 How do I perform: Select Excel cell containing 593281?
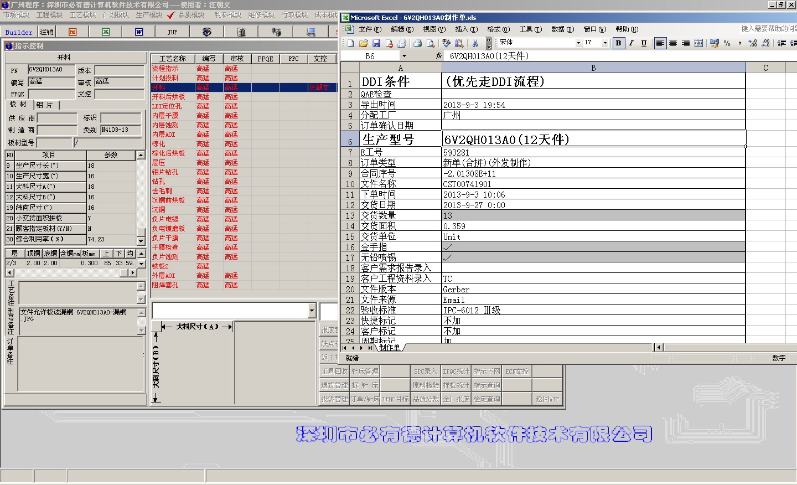click(593, 152)
